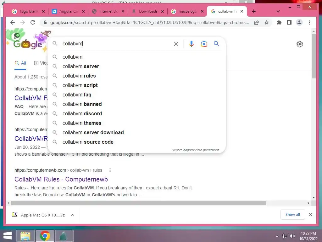Click Show all downloads button
Image resolution: width=322 pixels, height=242 pixels.
[x=293, y=215]
